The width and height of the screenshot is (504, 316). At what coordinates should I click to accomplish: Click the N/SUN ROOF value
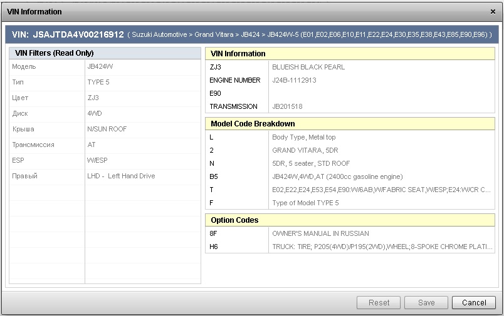[x=107, y=129]
